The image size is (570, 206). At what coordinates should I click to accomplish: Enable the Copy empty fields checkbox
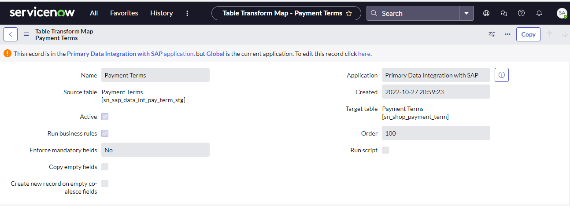coord(105,167)
